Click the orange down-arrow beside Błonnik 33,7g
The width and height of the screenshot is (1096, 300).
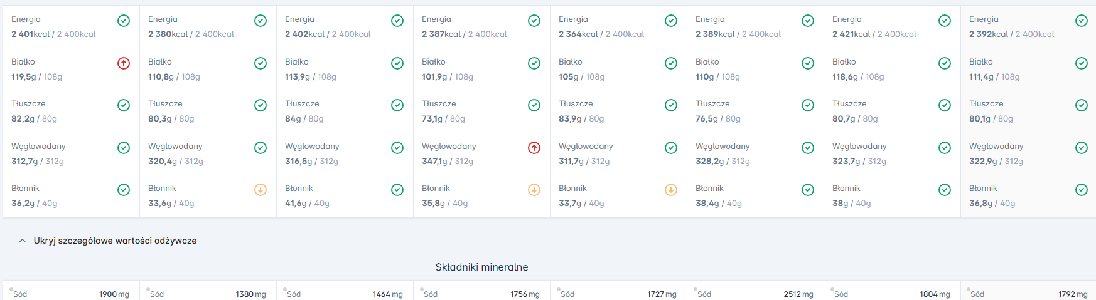671,190
